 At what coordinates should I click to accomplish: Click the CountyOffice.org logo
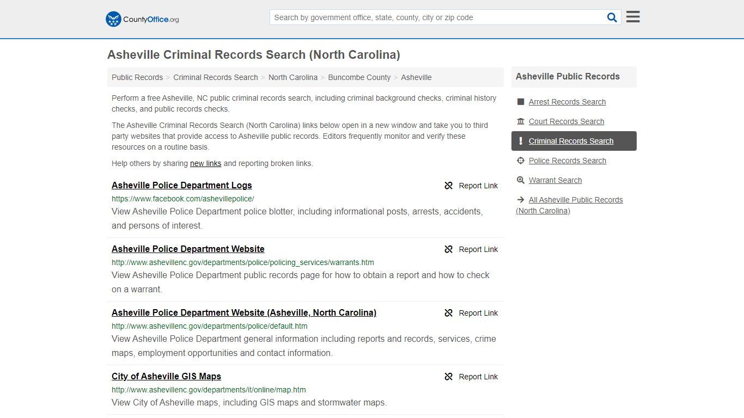142,19
